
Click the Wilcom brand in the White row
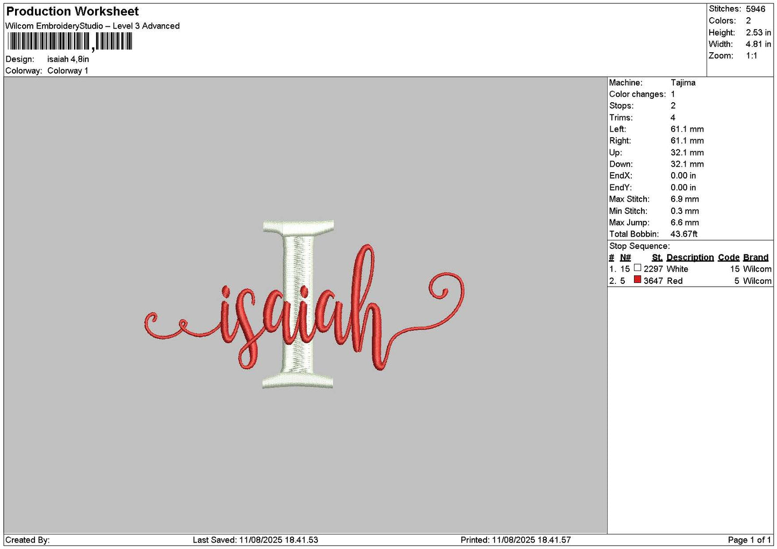[x=757, y=269]
